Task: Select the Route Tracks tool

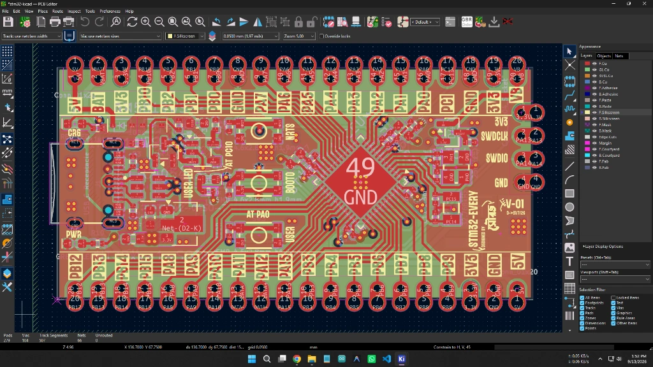Action: point(569,96)
